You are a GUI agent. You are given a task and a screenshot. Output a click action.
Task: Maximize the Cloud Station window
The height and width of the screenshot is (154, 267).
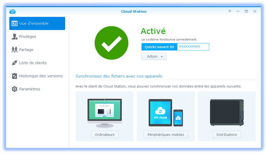(x=246, y=11)
